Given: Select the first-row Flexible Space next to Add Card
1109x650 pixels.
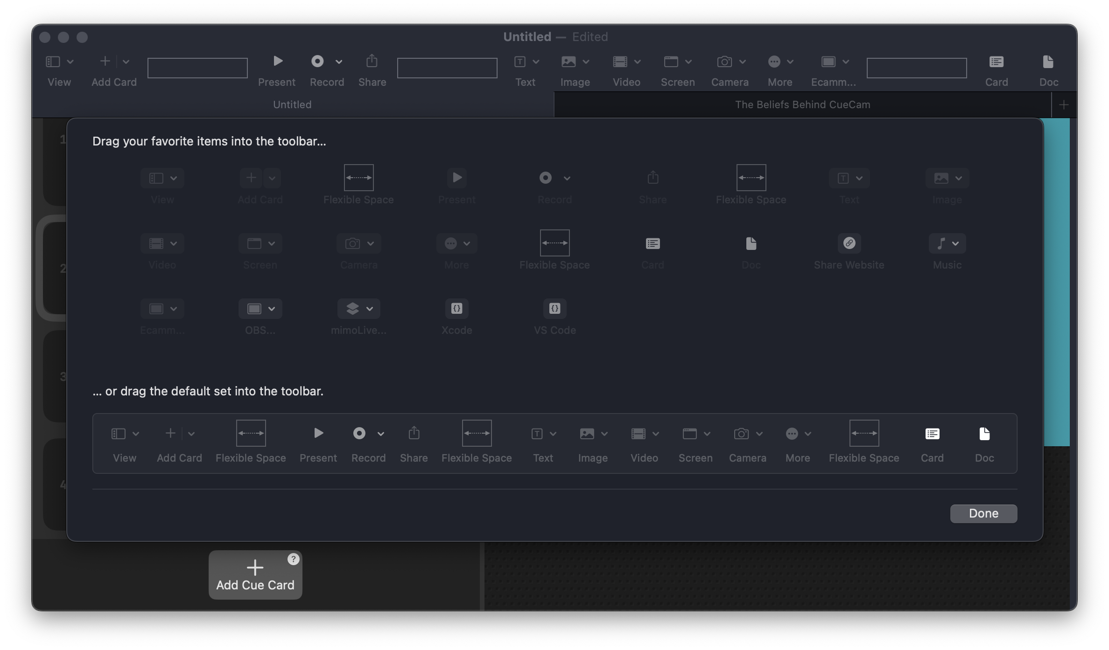Looking at the screenshot, I should point(358,185).
